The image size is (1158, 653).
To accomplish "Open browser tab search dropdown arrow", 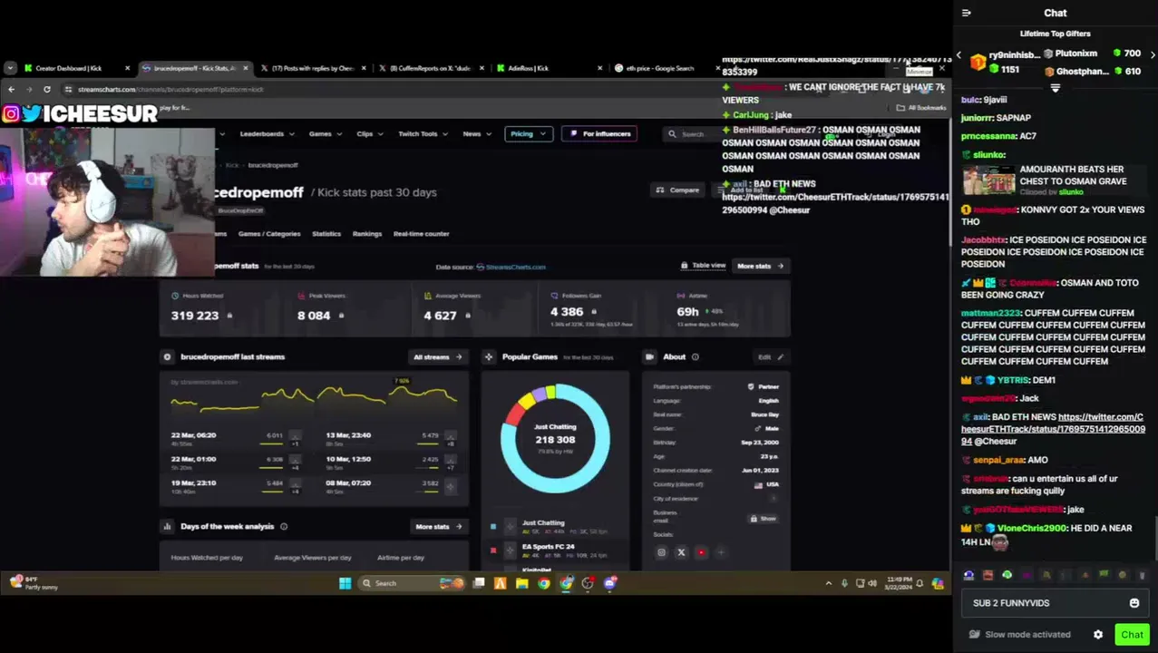I will (9, 68).
